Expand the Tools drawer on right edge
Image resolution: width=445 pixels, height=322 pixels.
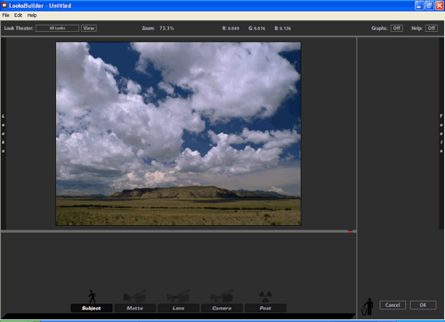[x=441, y=133]
